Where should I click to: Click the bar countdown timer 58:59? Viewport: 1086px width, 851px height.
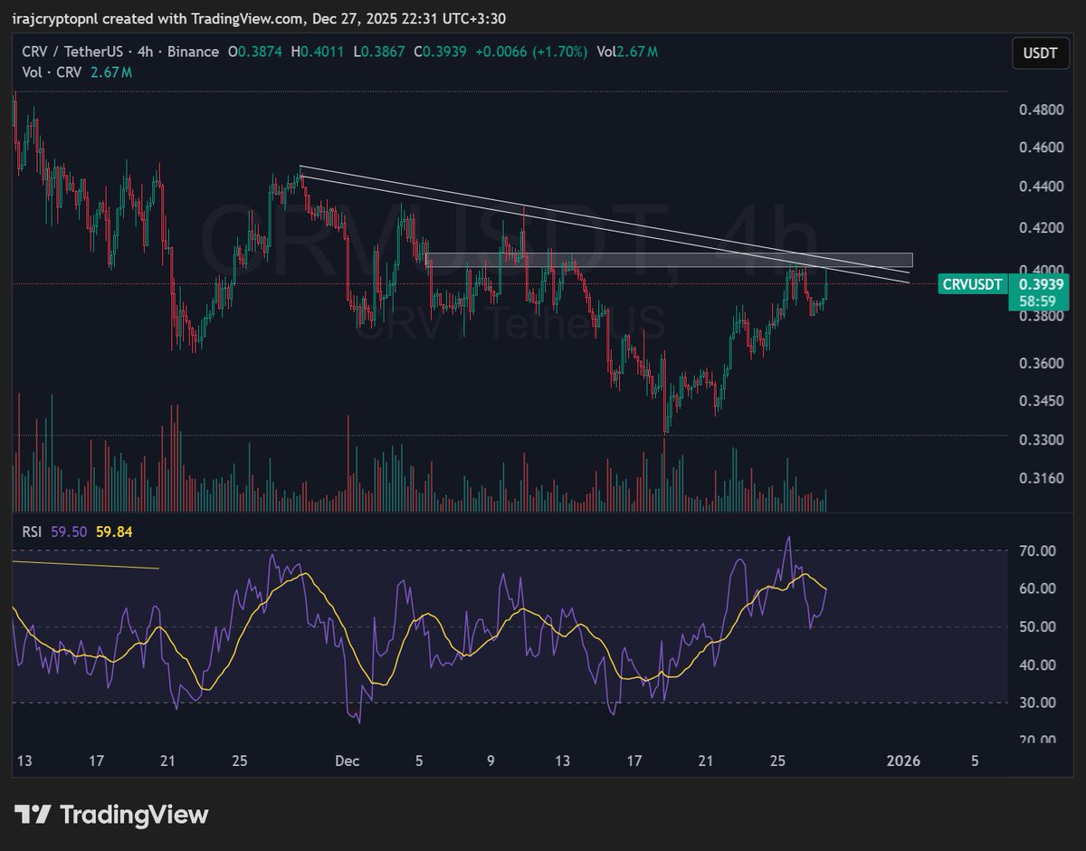pyautogui.click(x=1037, y=301)
